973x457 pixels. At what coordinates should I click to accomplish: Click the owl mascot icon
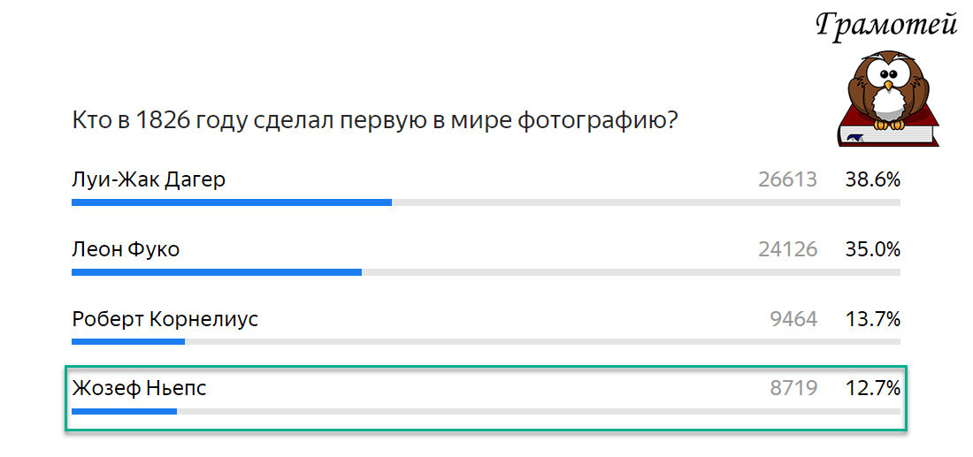pos(889,90)
